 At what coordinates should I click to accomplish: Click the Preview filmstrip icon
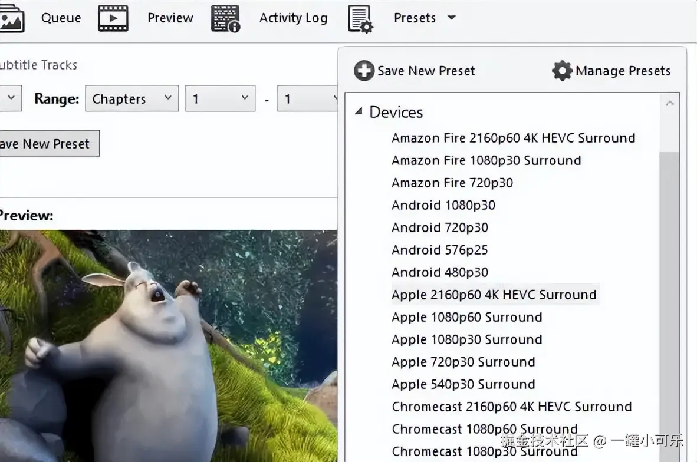(113, 18)
